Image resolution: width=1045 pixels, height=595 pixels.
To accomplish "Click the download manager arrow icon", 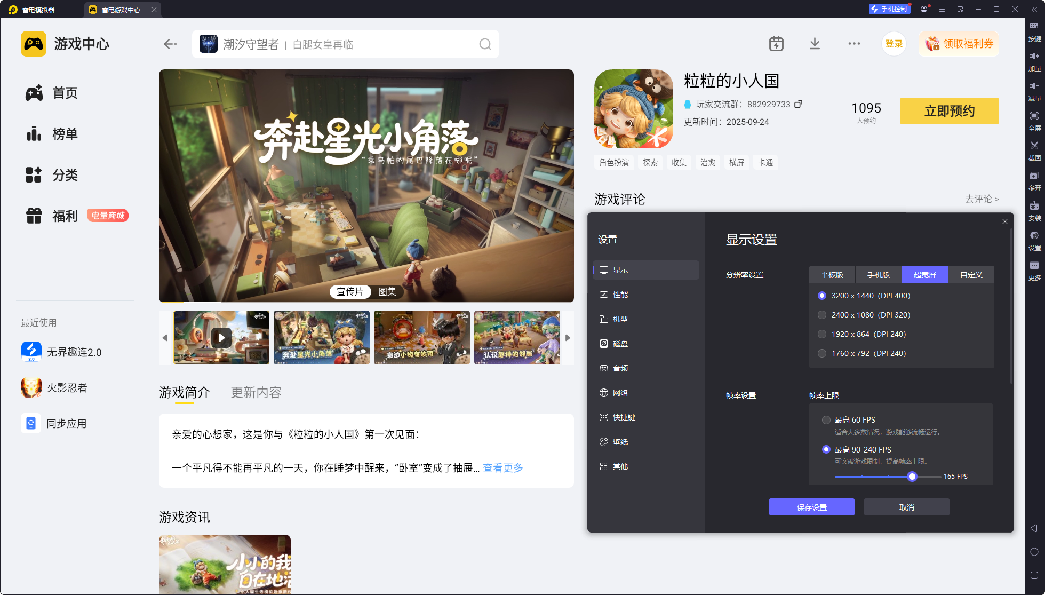I will coord(815,44).
